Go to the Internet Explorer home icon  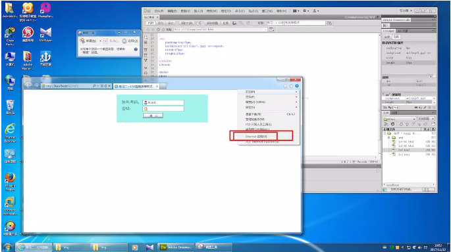click(285, 86)
